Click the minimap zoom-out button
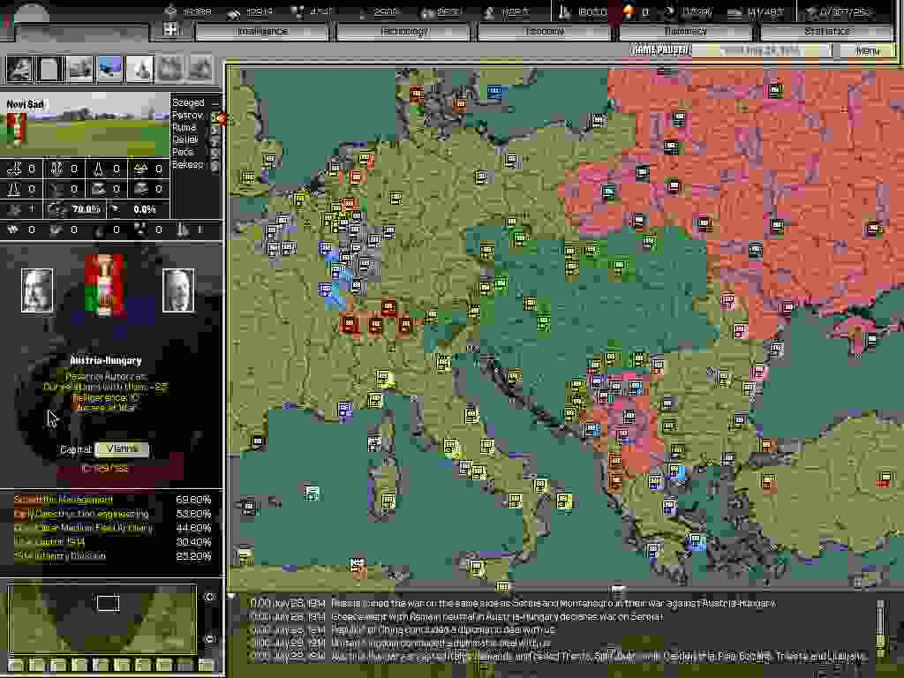The image size is (904, 678). point(209,638)
